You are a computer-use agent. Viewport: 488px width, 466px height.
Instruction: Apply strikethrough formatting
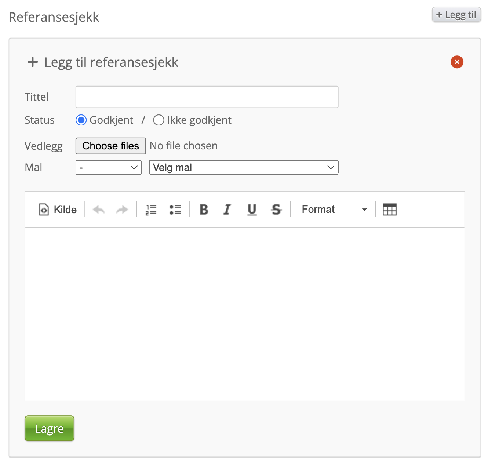pos(276,210)
